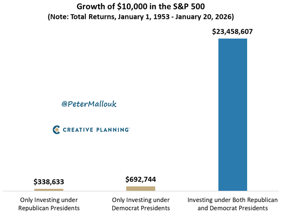Image resolution: width=284 pixels, height=217 pixels.
Task: Select 'Investing under Both' axis label
Action: [233, 204]
